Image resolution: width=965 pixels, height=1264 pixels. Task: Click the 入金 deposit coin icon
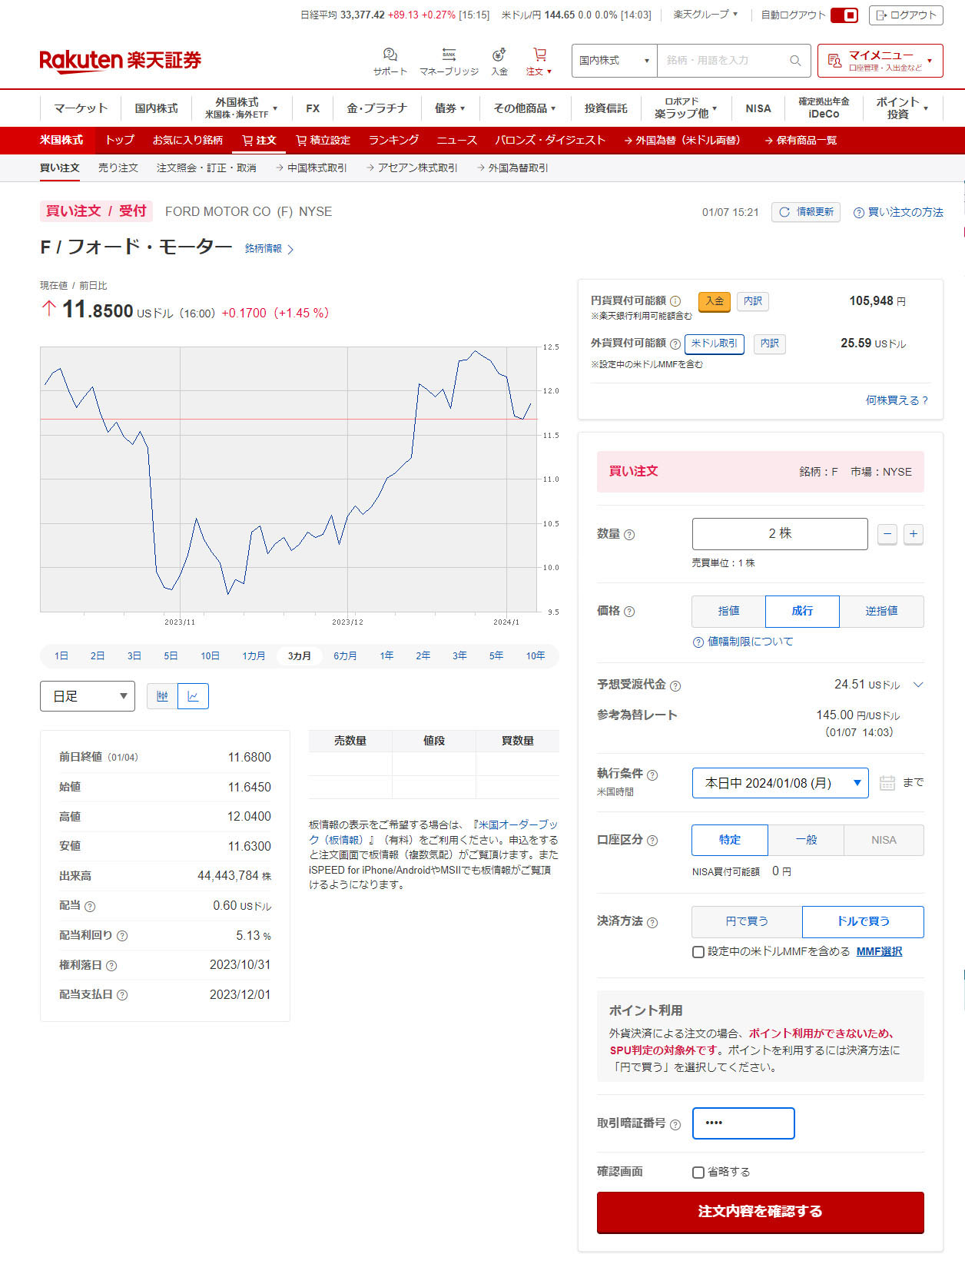(499, 55)
